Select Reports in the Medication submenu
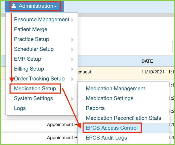 click(95, 108)
